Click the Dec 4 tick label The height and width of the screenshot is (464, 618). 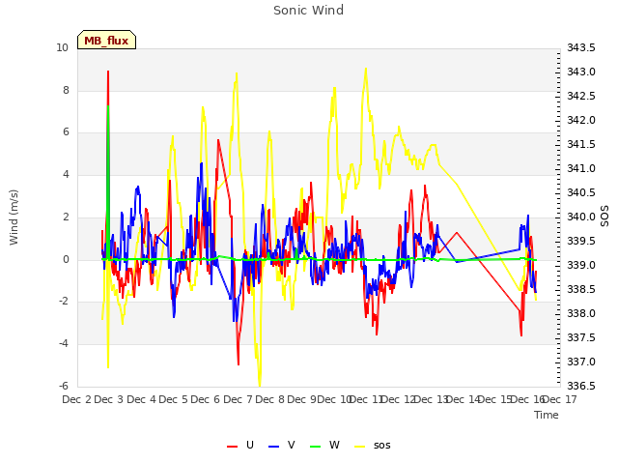[141, 399]
